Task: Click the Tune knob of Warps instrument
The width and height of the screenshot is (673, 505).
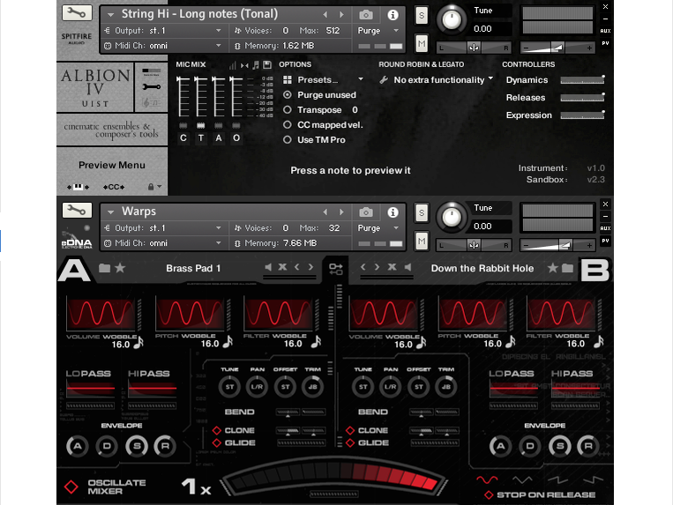Action: click(x=451, y=217)
